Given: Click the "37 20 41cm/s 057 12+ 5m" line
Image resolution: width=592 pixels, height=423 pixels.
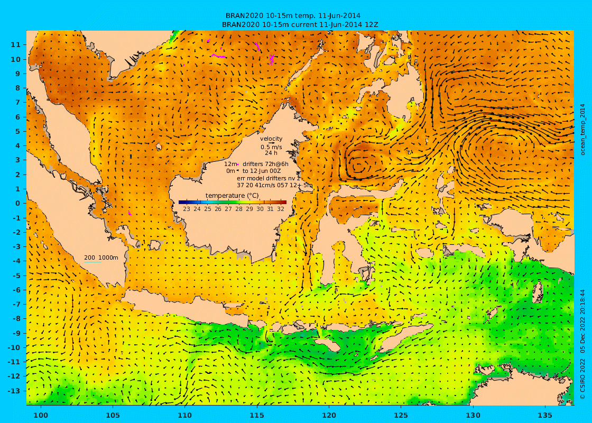Looking at the screenshot, I should 274,186.
